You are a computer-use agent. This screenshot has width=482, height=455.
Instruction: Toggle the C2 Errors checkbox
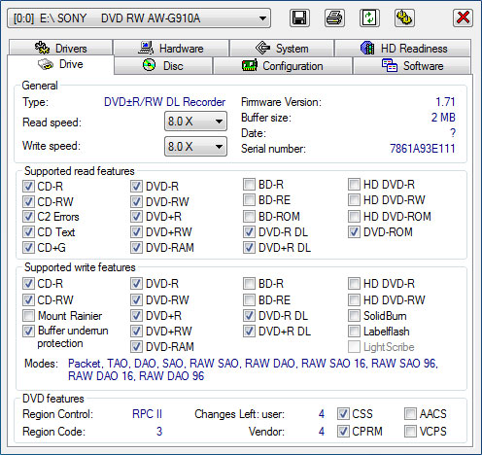28,217
